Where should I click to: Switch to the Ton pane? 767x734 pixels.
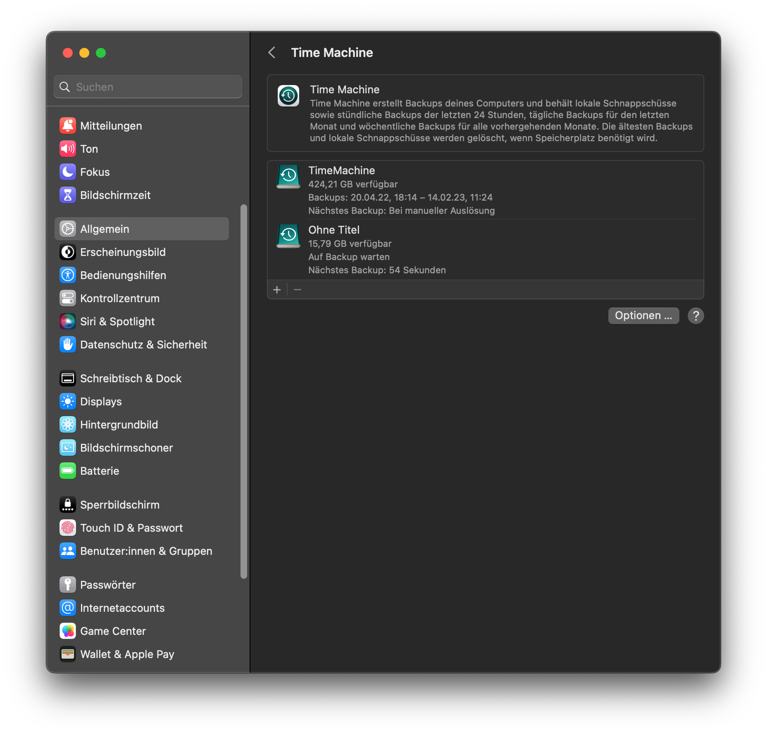[x=142, y=149]
